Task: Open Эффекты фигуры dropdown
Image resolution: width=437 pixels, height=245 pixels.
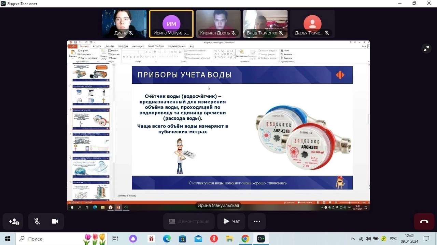Action: pos(268,58)
